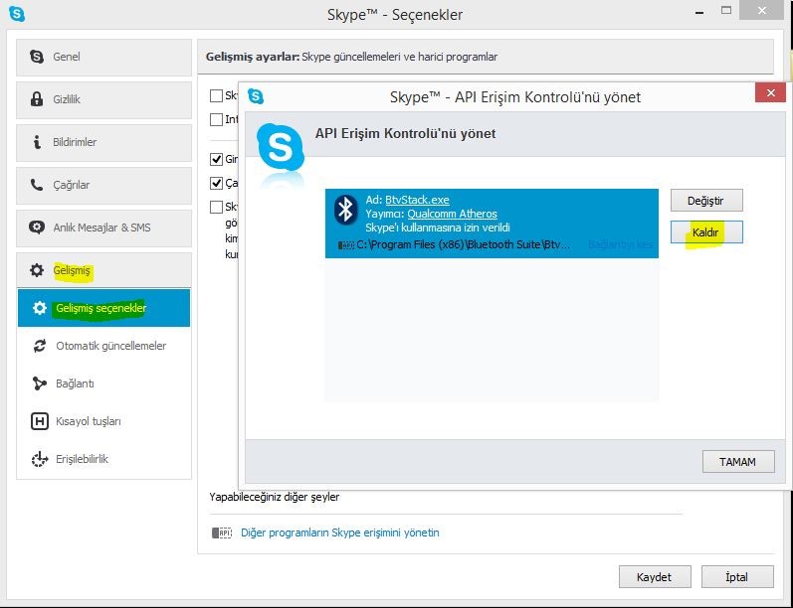The height and width of the screenshot is (608, 793).
Task: Click the chat bubble icon beside Anlık Mesajlar
Action: [x=37, y=228]
